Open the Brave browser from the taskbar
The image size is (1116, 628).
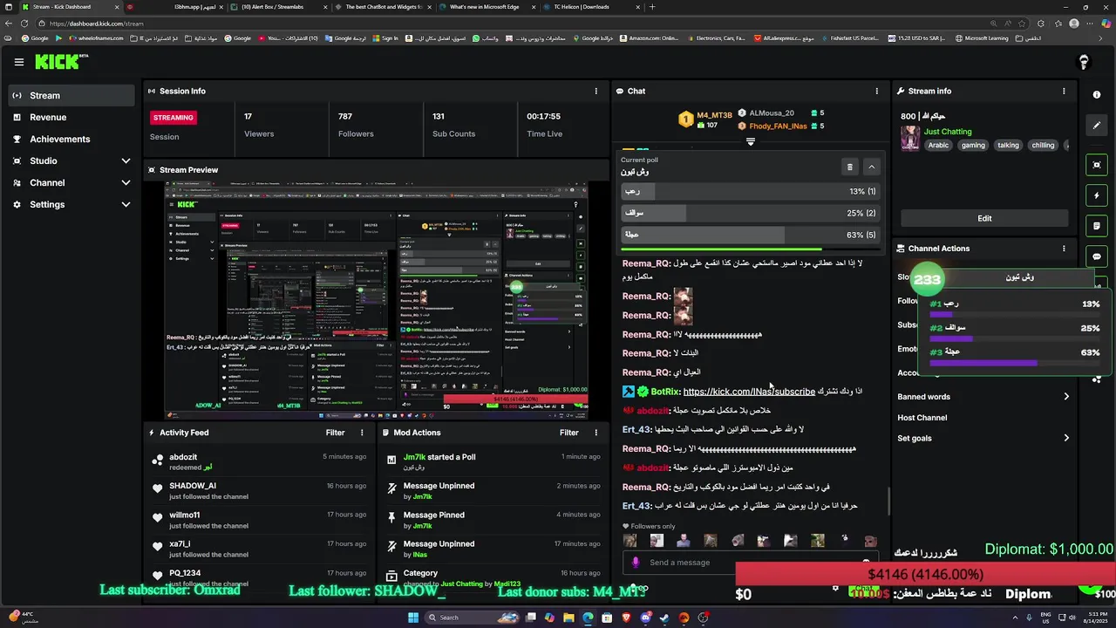(x=626, y=618)
